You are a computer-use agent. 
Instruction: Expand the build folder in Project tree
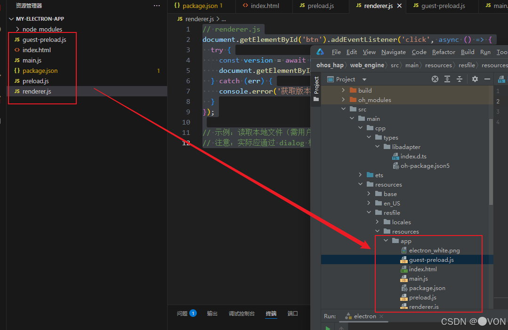click(x=343, y=90)
